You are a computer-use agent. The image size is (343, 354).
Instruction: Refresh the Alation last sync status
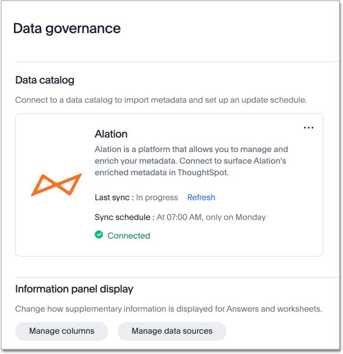pyautogui.click(x=201, y=197)
